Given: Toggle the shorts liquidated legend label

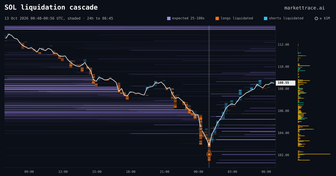Looking at the screenshot, I should pyautogui.click(x=286, y=18).
